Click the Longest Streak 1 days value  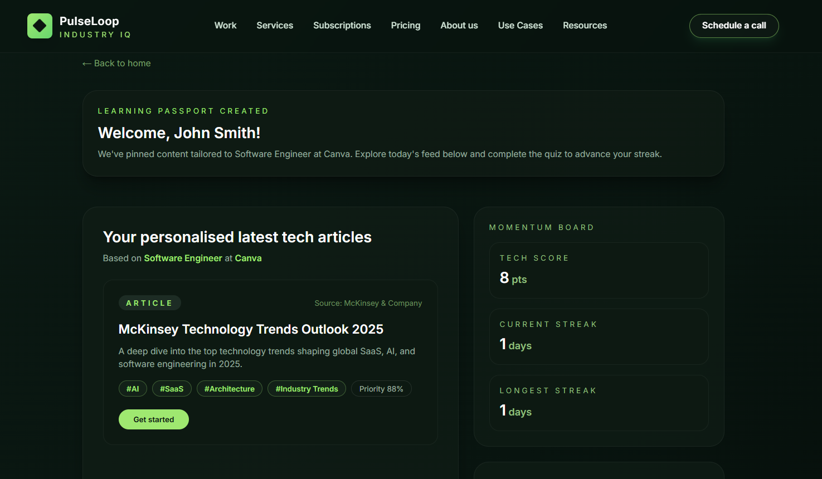click(x=515, y=410)
